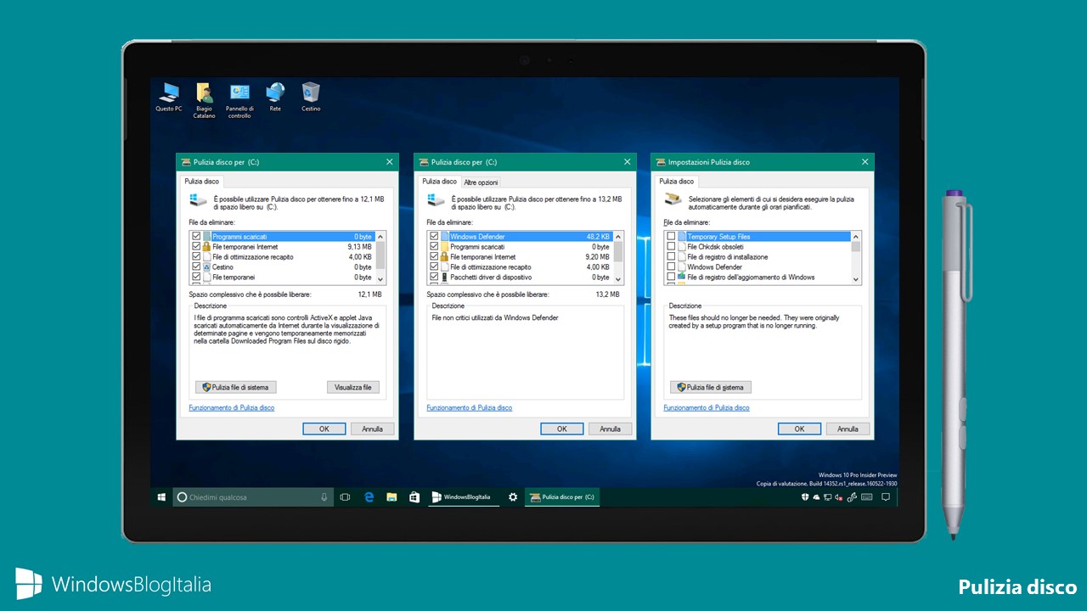Switch to WindowsBlogItalia taskbar app
Viewport: 1087px width, 611px height.
[464, 497]
